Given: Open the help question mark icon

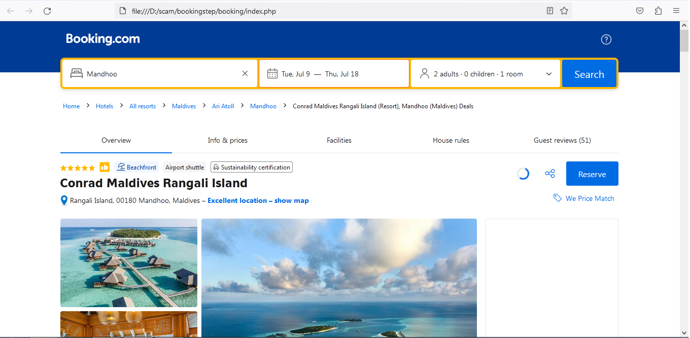Looking at the screenshot, I should click(606, 39).
